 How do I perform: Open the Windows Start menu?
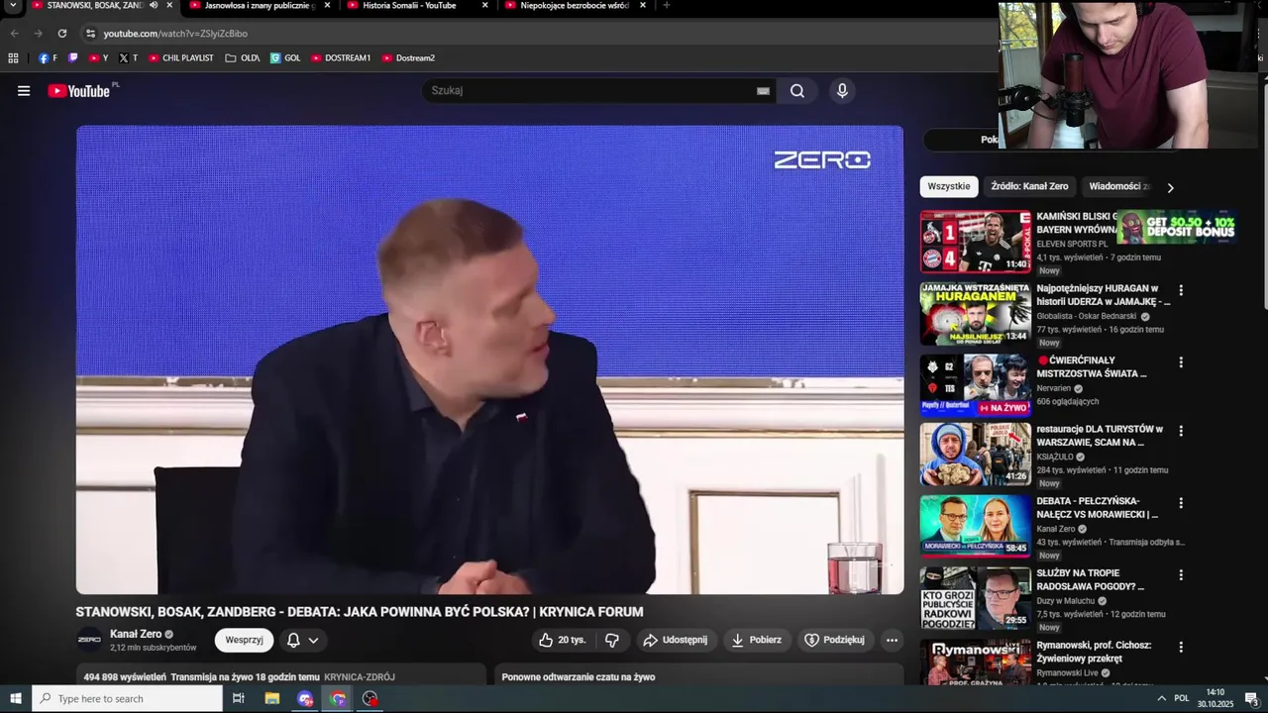tap(15, 698)
